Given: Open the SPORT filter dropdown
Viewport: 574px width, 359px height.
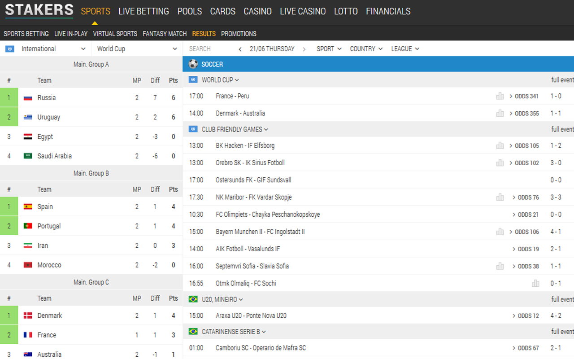Looking at the screenshot, I should click(x=329, y=49).
